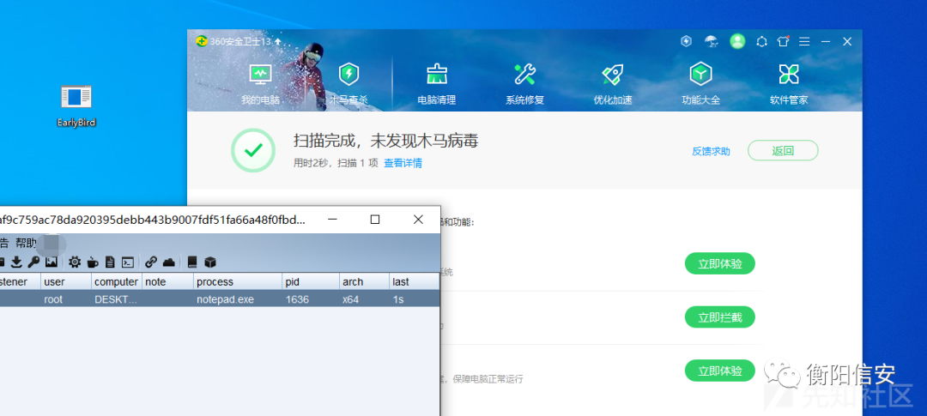The image size is (927, 416).
Task: Open 功能大全 feature collection tab
Action: pos(700,83)
